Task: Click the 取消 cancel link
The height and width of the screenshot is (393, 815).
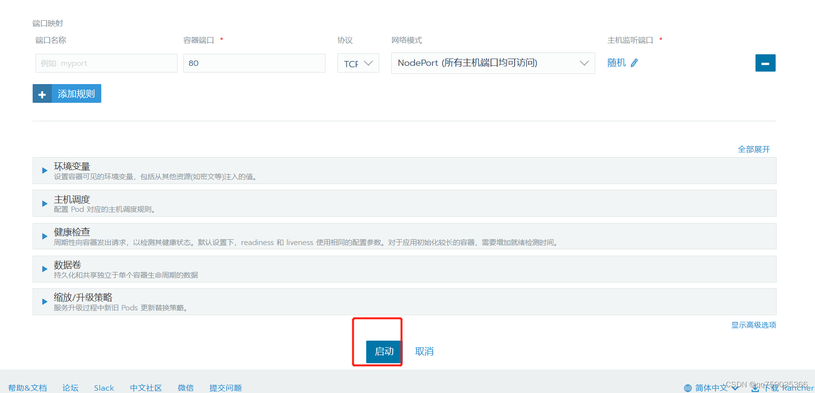Action: coord(424,352)
